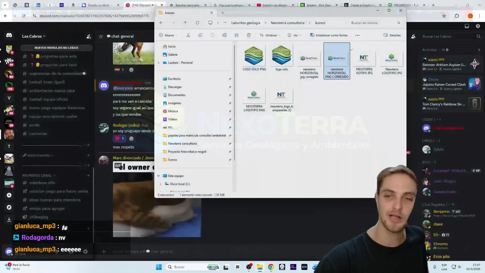
Task: Click Establecer como fondo button
Action: click(329, 35)
